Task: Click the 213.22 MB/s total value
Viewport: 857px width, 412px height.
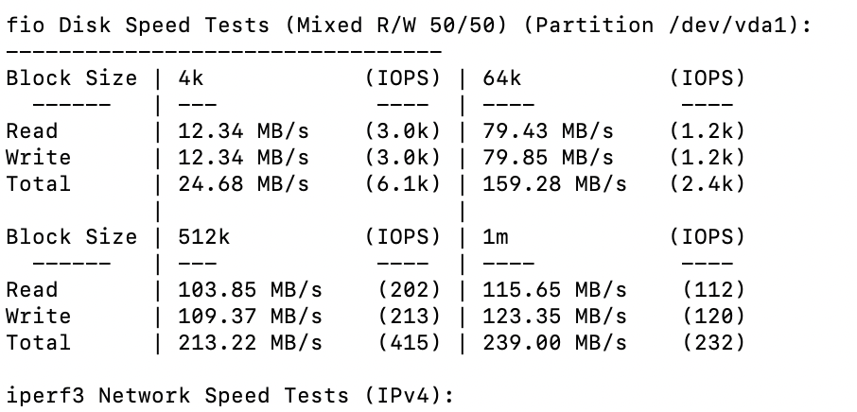Action: pyautogui.click(x=251, y=343)
